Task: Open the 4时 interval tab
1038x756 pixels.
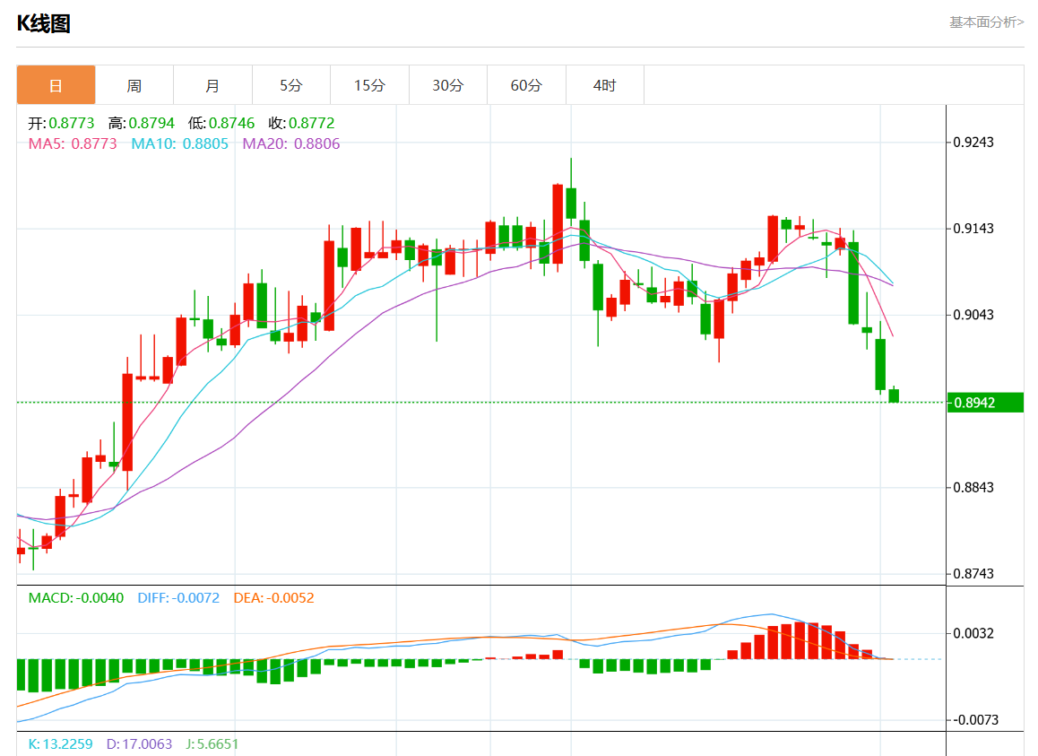Action: pos(604,85)
